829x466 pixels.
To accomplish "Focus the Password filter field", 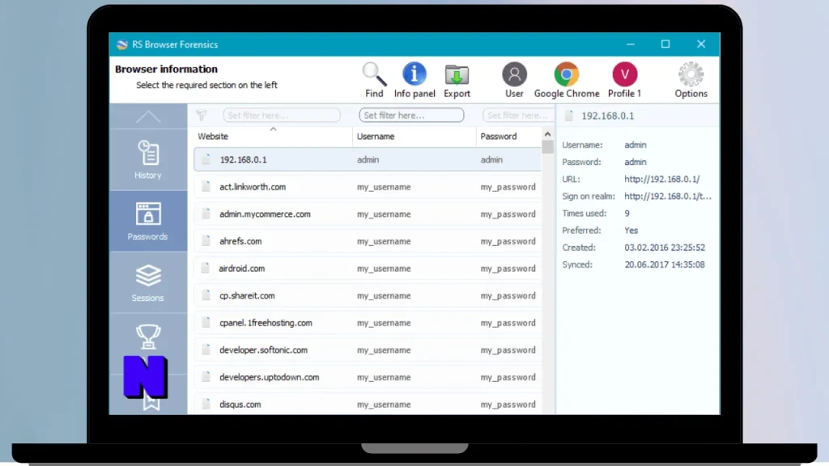I will pos(518,115).
